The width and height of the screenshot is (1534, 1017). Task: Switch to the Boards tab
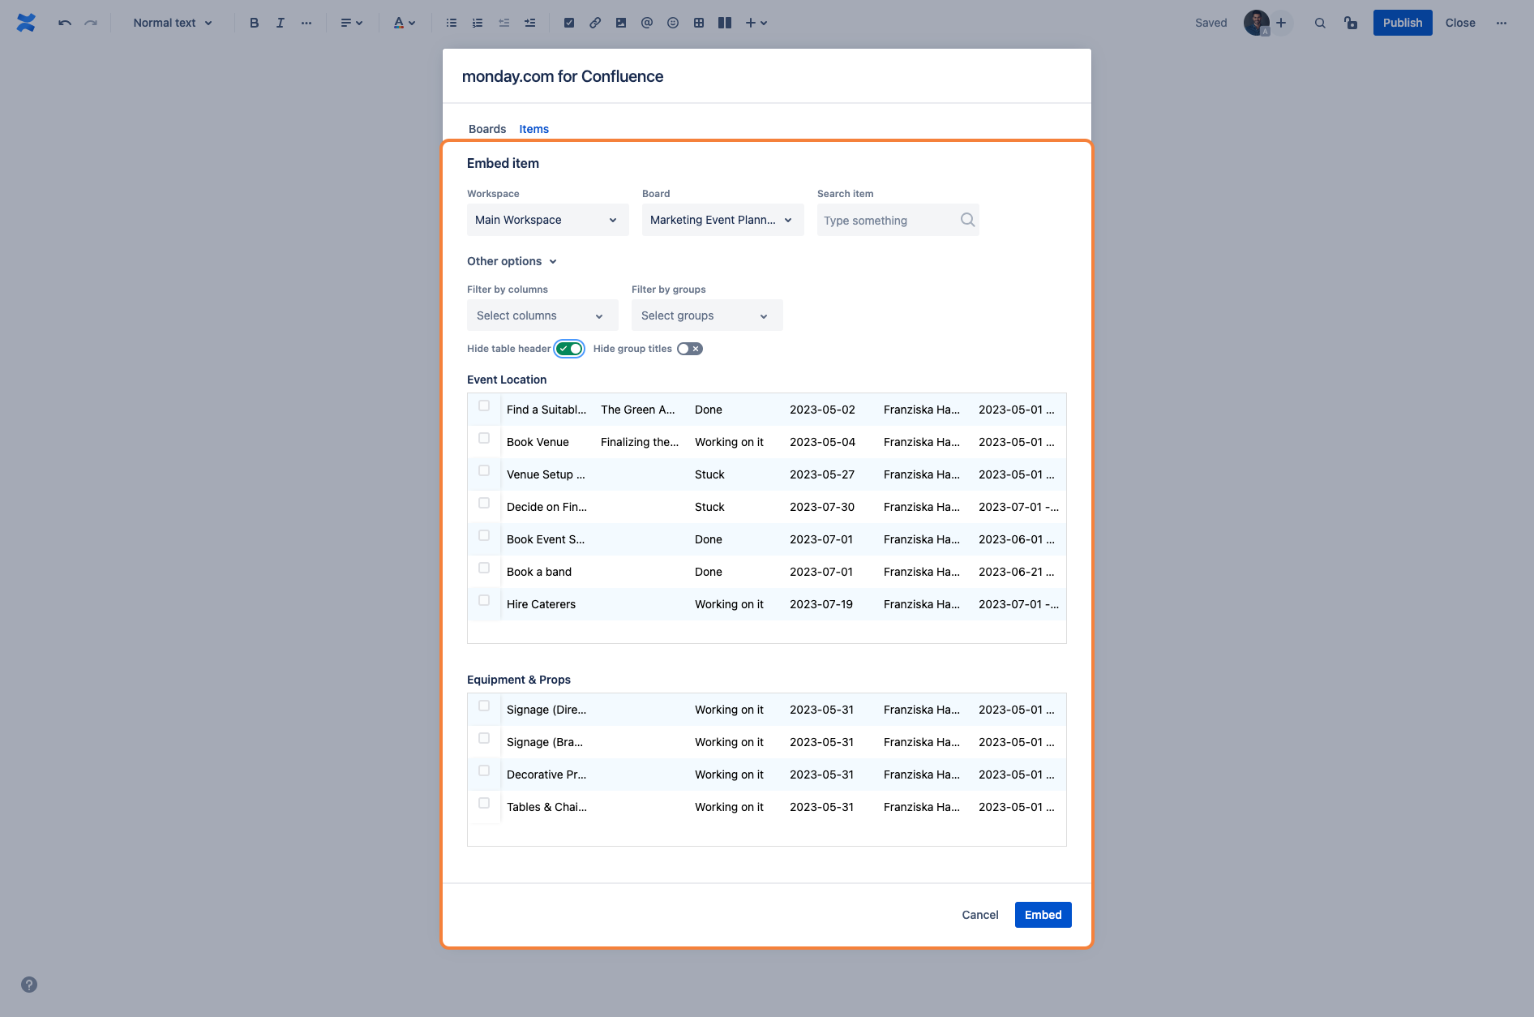[x=486, y=129]
